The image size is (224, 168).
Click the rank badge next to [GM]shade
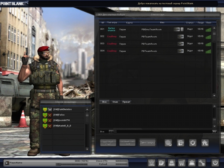coord(45,126)
